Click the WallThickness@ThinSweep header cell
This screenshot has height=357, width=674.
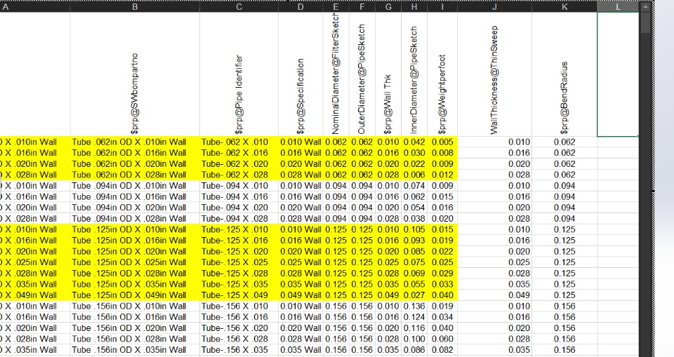pos(495,74)
